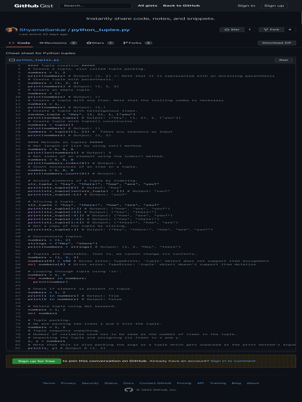Click the fork count number 4
This screenshot has height=402, width=302.
[290, 29]
